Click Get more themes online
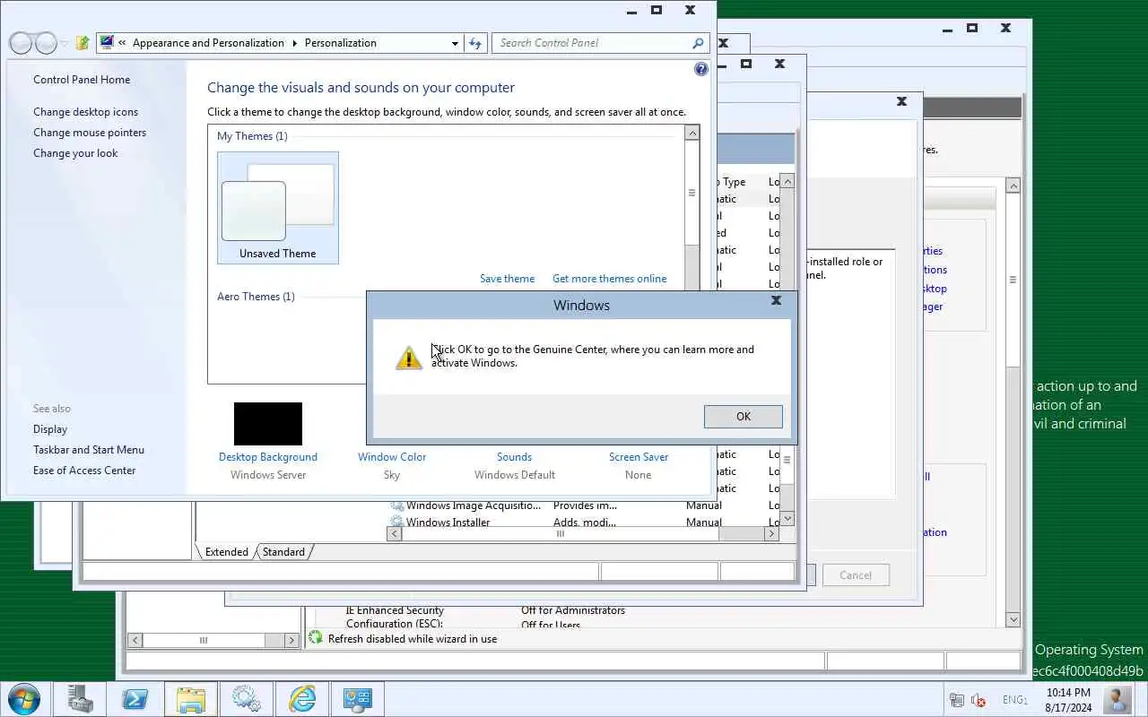The width and height of the screenshot is (1148, 717). click(x=609, y=279)
